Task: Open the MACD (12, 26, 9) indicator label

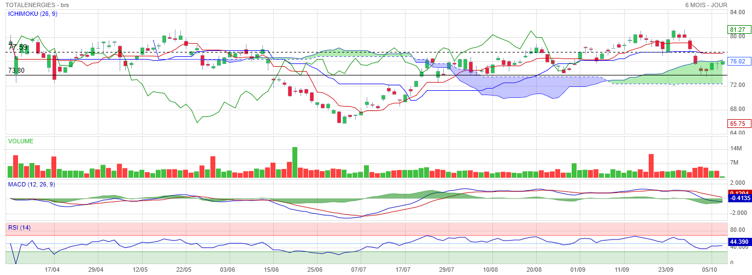Action: point(32,185)
